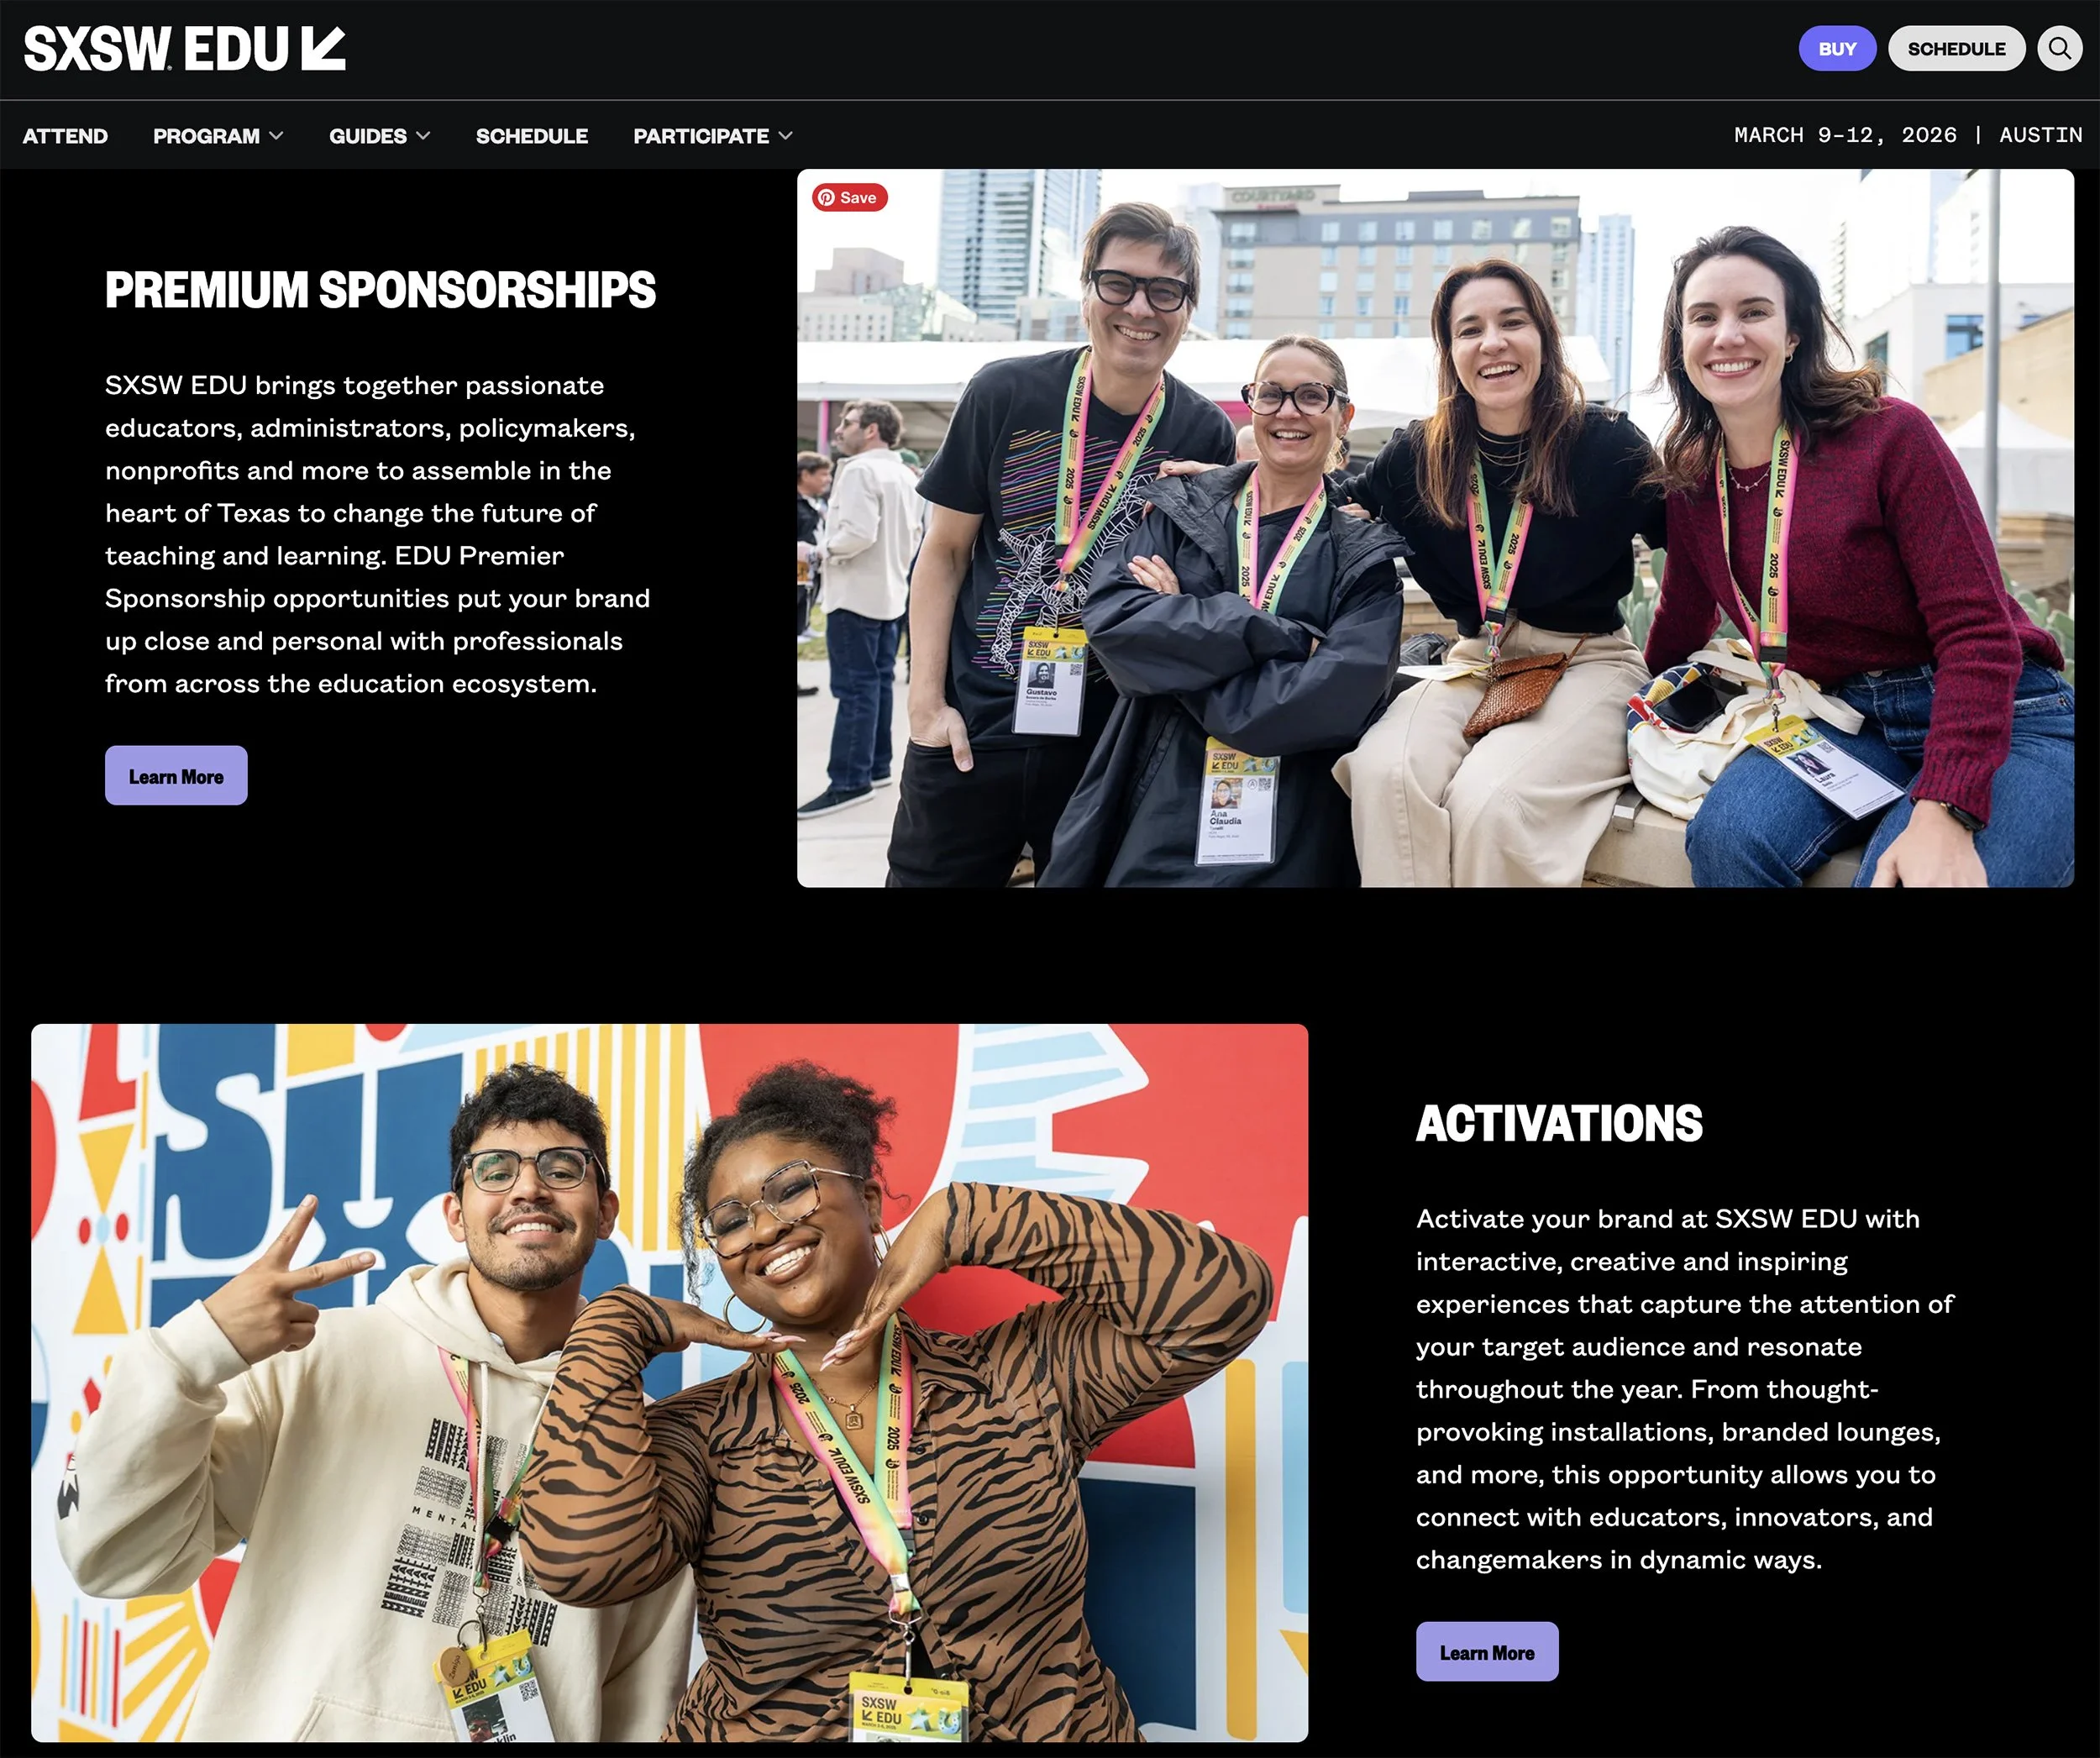
Task: Select the Guides menu label
Action: [x=368, y=136]
